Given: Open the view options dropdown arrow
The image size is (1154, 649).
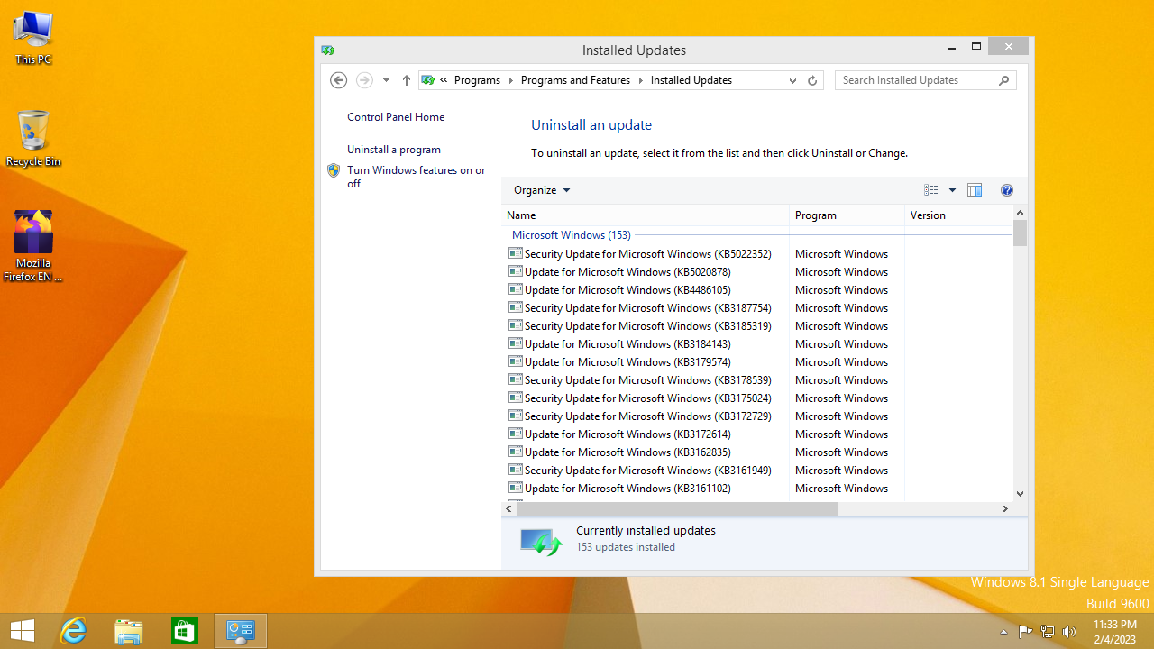Looking at the screenshot, I should [952, 190].
